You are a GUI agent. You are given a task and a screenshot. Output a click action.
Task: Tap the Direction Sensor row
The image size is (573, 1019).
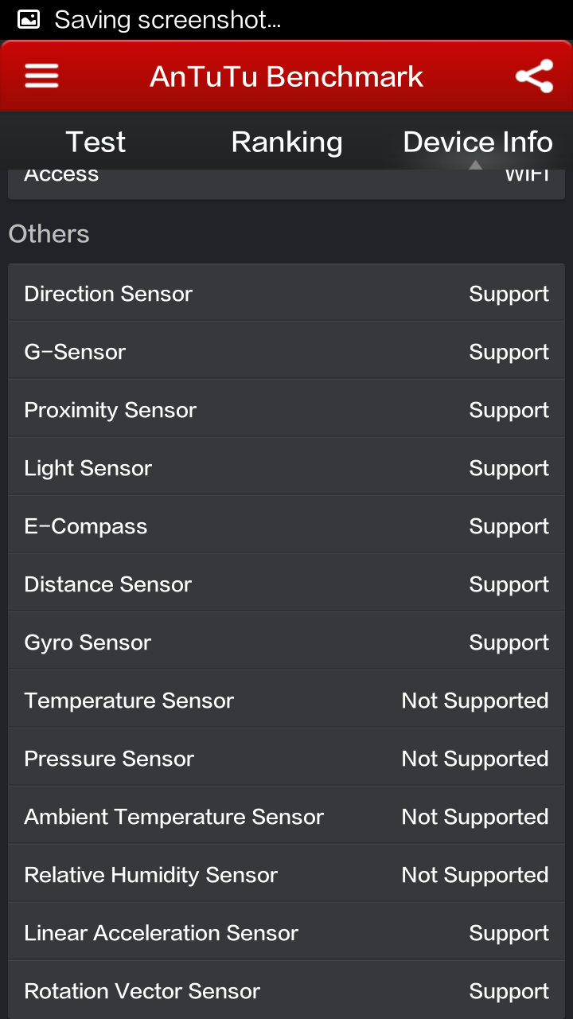click(x=286, y=293)
